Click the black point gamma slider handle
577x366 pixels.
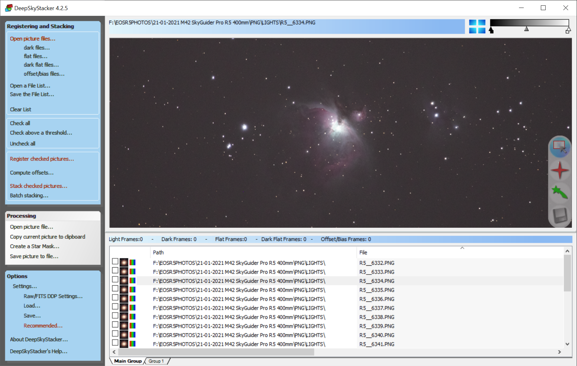click(491, 30)
